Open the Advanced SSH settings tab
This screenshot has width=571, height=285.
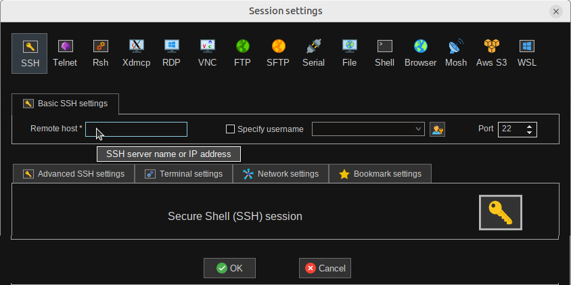(x=74, y=174)
